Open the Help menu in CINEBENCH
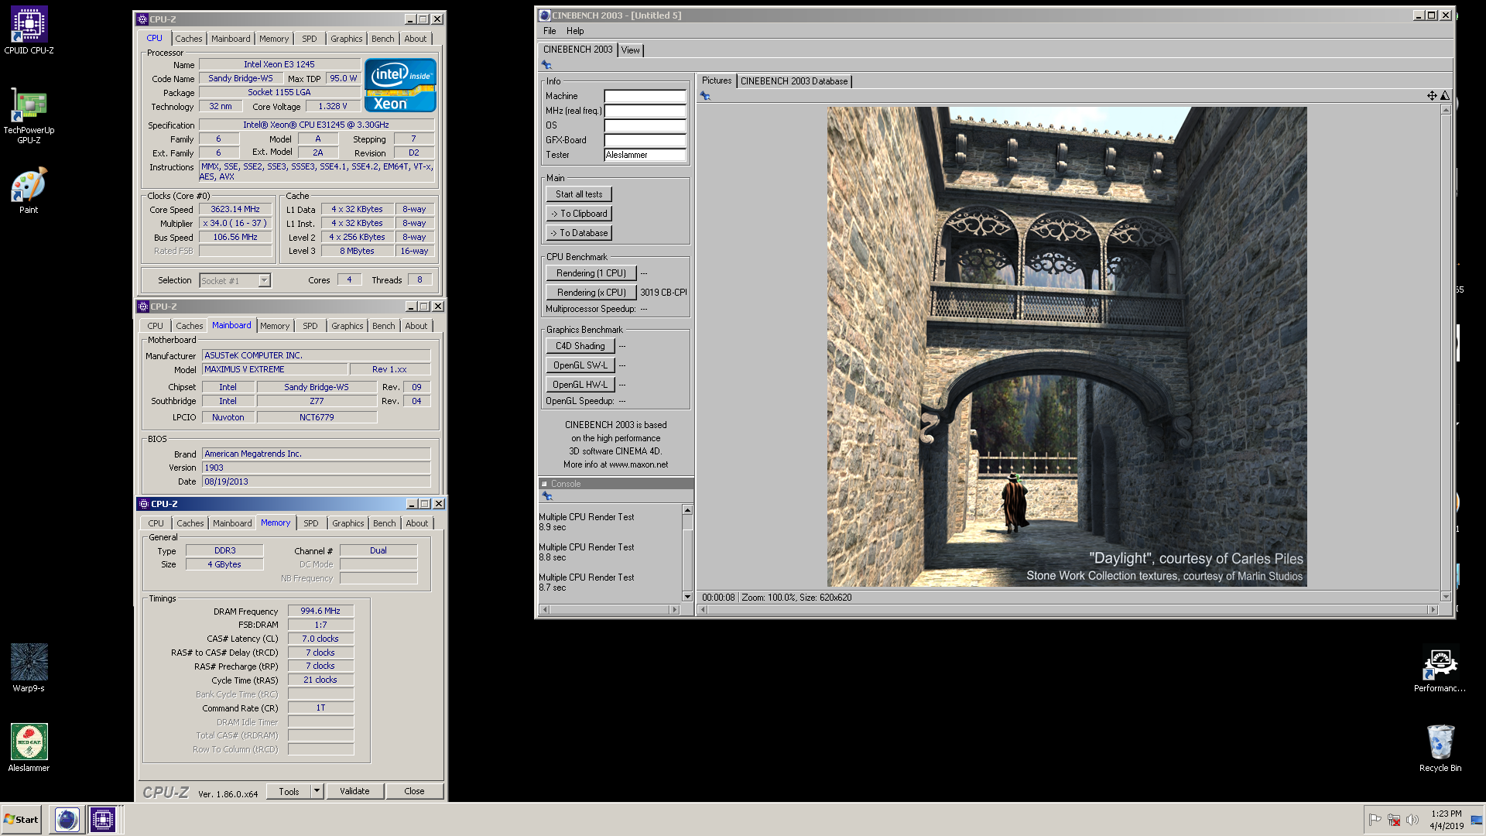The width and height of the screenshot is (1486, 836). 575,31
